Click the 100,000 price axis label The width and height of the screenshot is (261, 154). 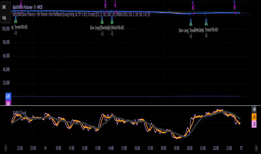6,29
